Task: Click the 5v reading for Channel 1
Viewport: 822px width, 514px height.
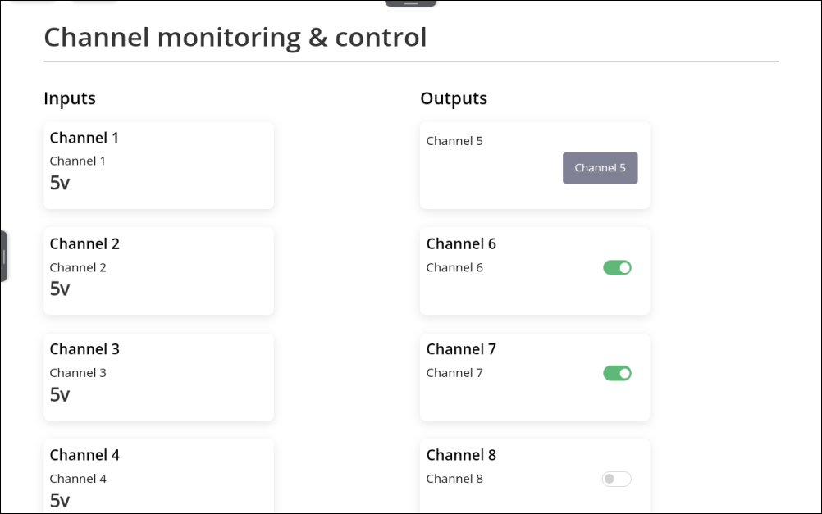Action: (x=60, y=183)
